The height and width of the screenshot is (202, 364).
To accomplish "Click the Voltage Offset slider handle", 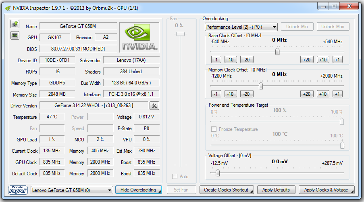I will pyautogui.click(x=218, y=173).
